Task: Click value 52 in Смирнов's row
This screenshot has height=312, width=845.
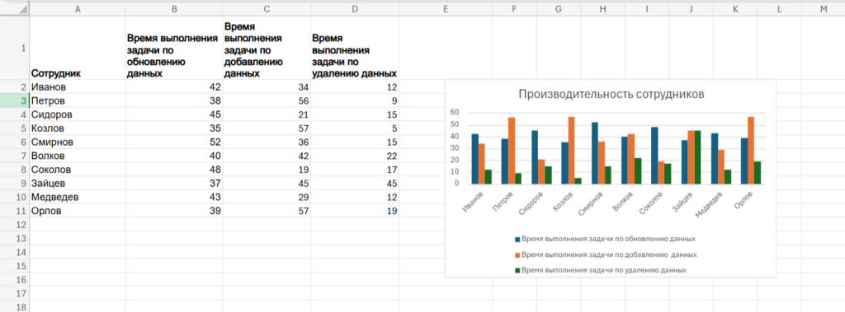Action: (x=174, y=142)
